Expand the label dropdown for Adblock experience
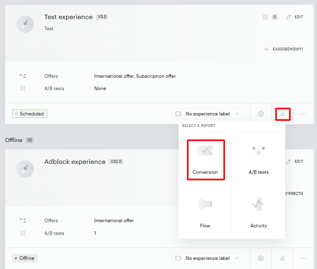 (208, 258)
